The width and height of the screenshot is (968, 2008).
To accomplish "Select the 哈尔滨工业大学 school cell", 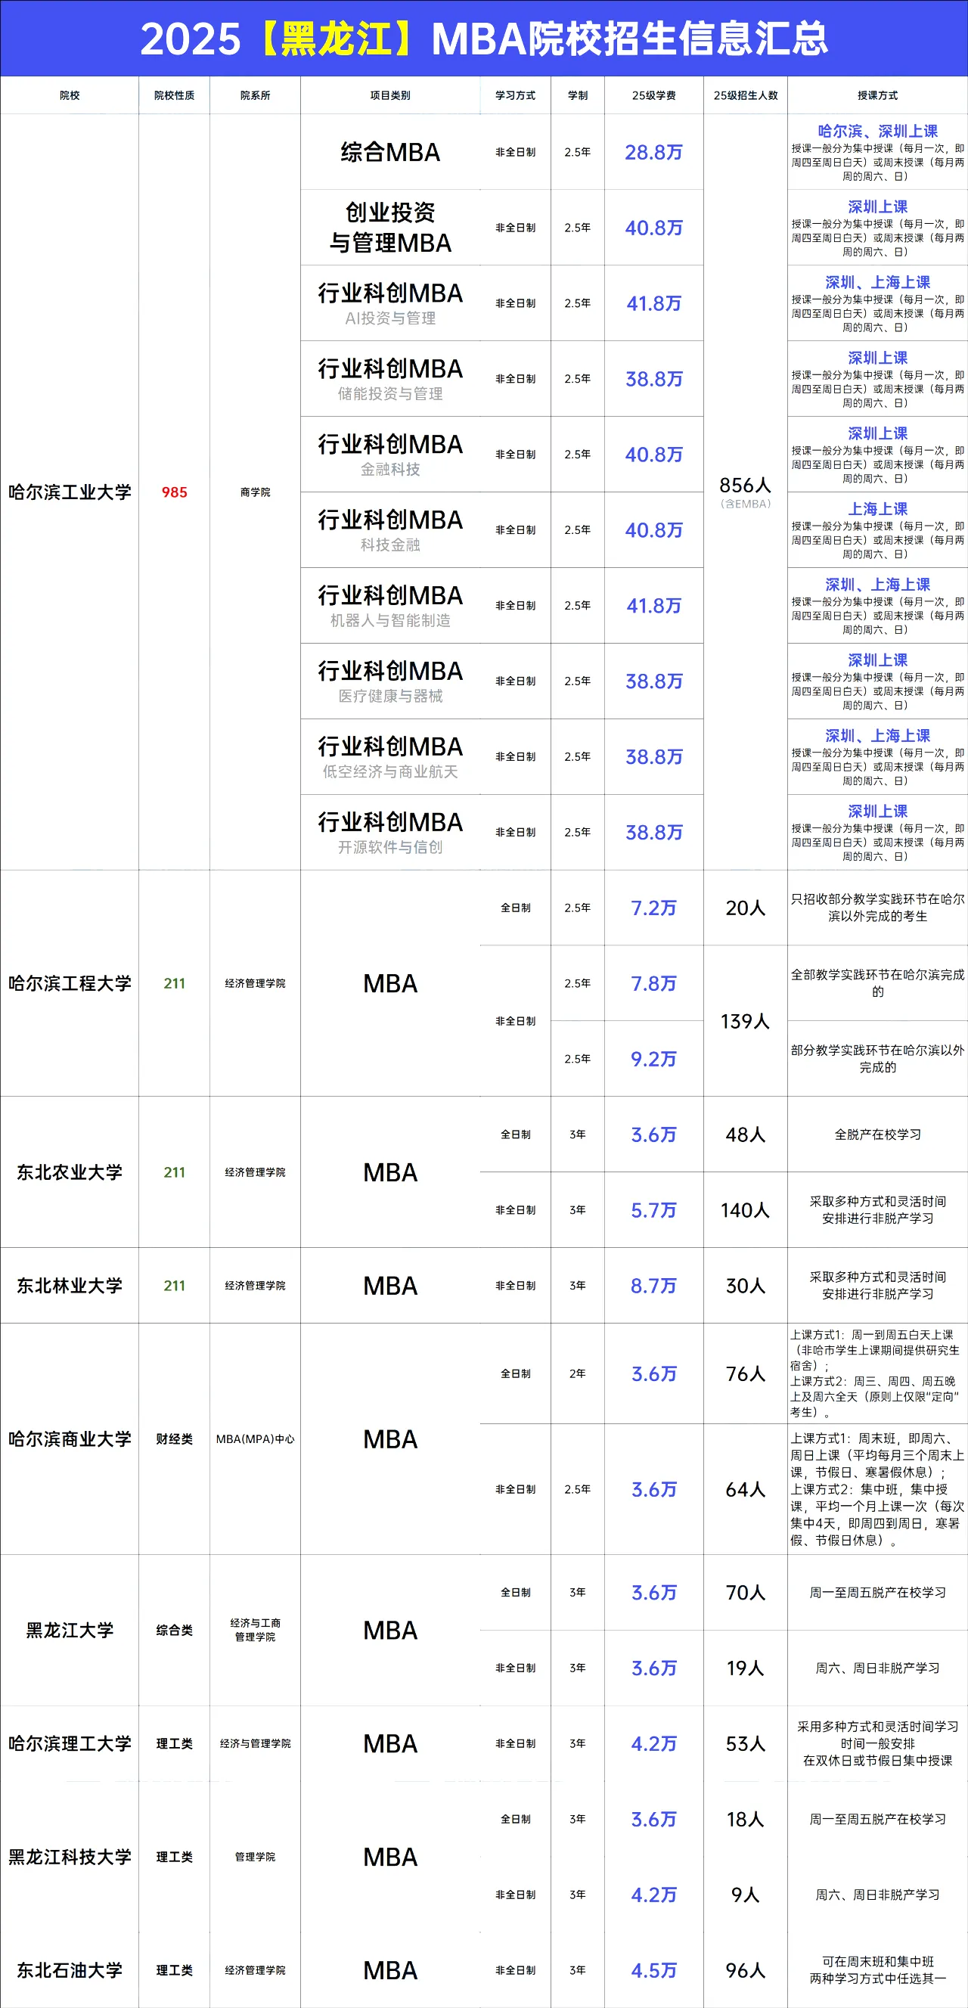I will coord(70,492).
